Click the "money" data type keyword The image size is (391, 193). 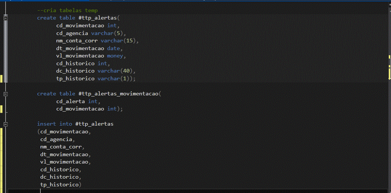click(115, 56)
